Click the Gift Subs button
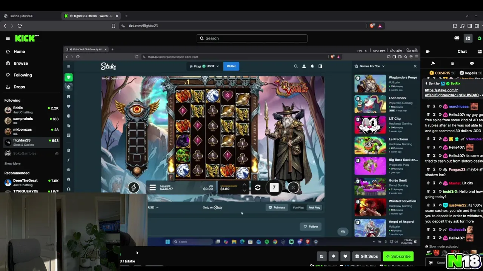483x271 pixels. (366, 256)
